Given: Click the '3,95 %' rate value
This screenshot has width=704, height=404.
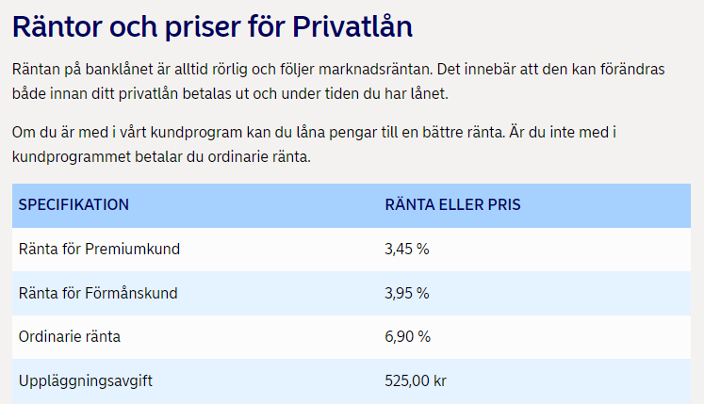Looking at the screenshot, I should (407, 293).
